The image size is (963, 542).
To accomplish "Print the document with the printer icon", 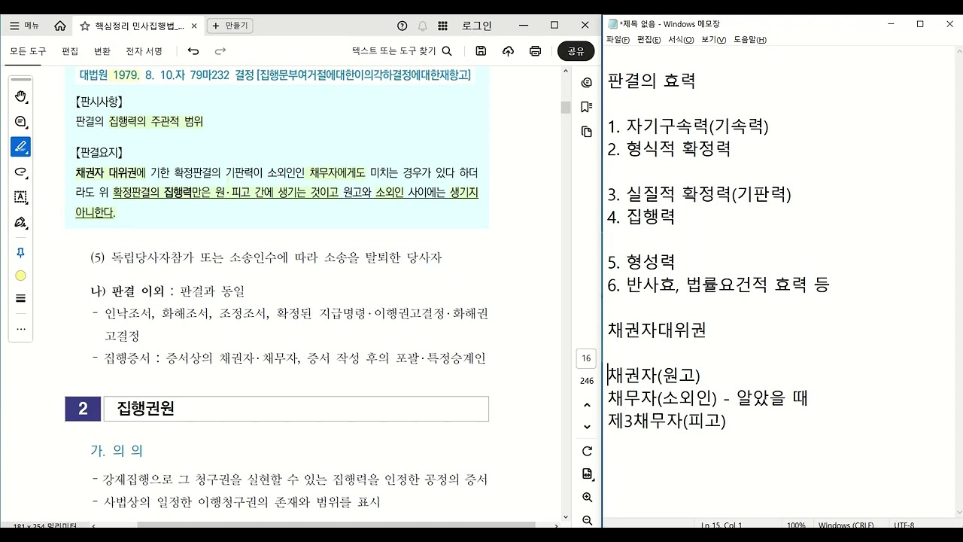I will (535, 51).
